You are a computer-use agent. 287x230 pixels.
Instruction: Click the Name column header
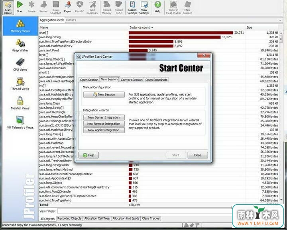(83, 27)
